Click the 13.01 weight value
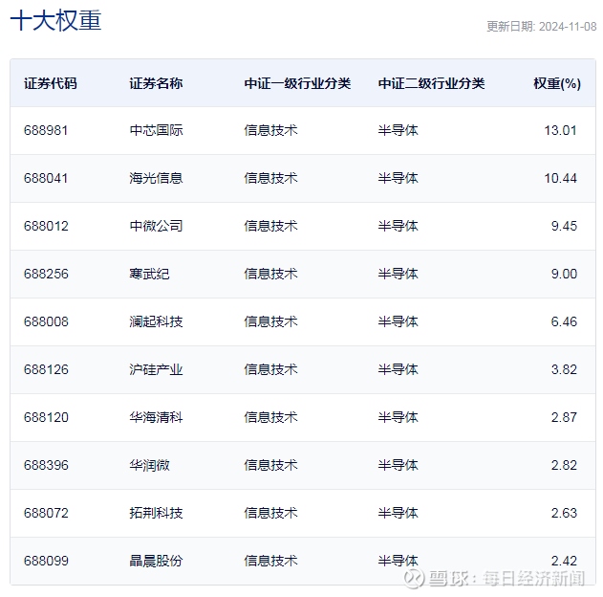This screenshot has width=603, height=597. coord(561,130)
